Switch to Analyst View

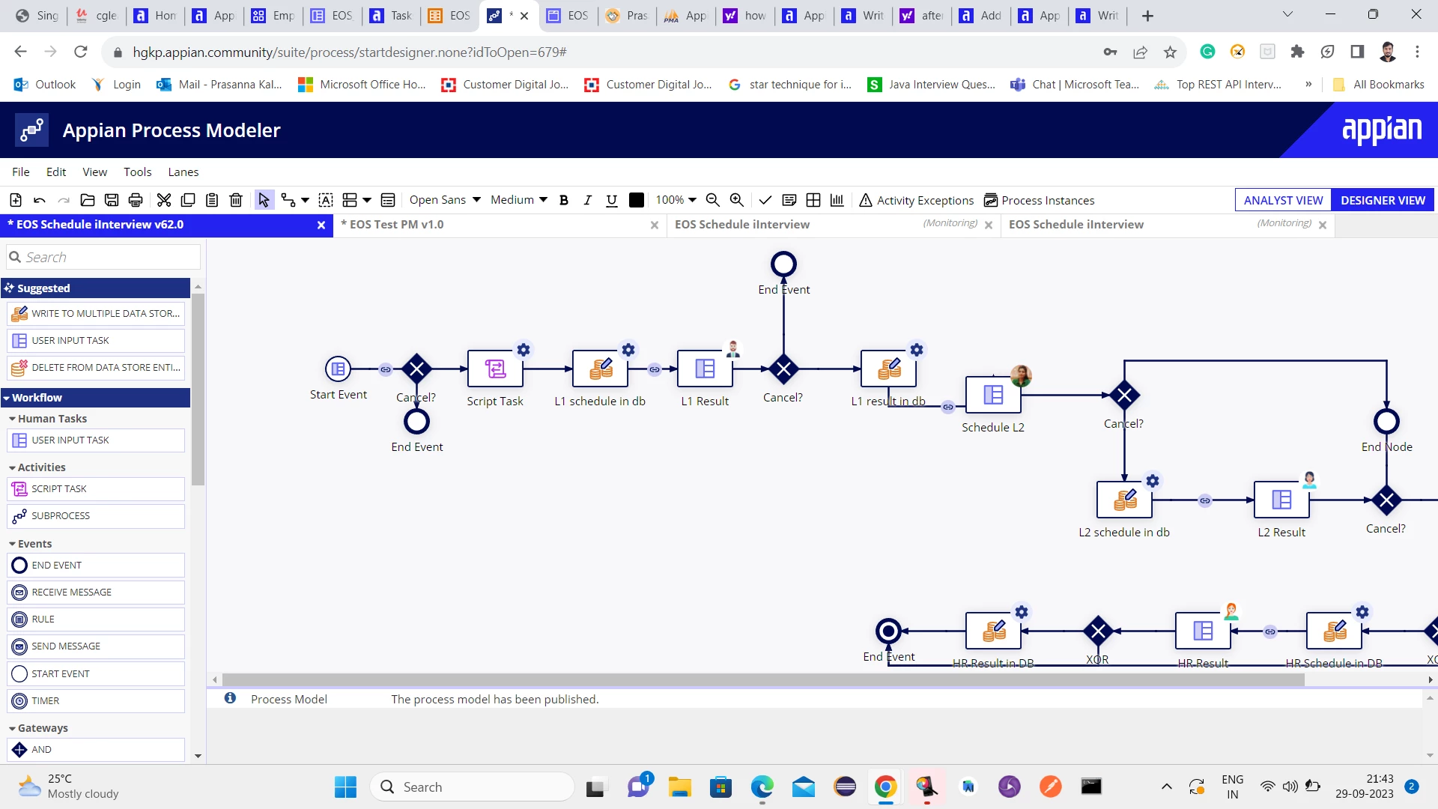pyautogui.click(x=1283, y=200)
